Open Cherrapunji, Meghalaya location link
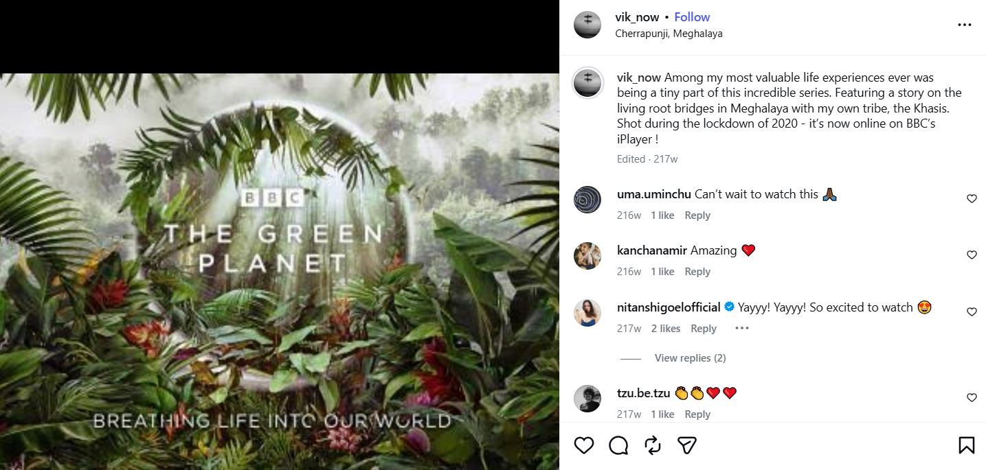This screenshot has height=470, width=986. click(669, 33)
